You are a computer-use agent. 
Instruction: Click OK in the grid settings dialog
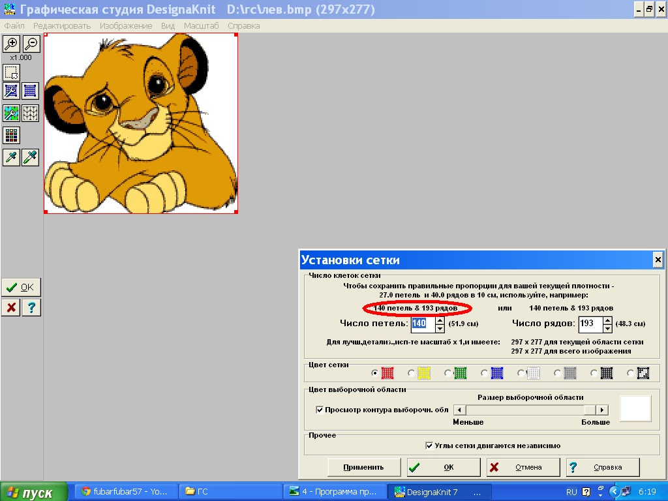444,467
